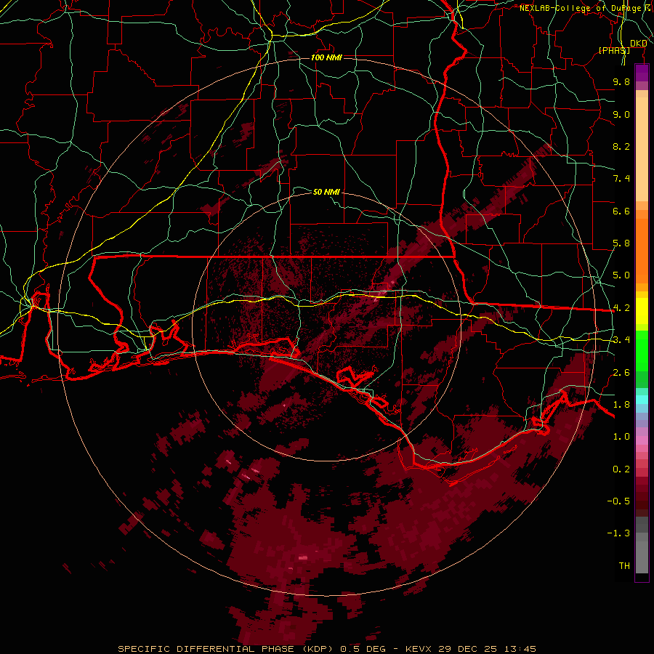Click the 5.8 value on color scale
The height and width of the screenshot is (654, 654).
pos(621,243)
